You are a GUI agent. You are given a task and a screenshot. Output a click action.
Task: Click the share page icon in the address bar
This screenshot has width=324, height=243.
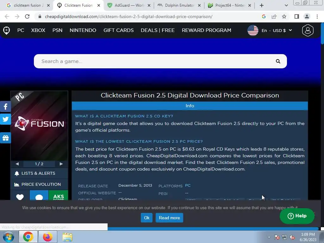coord(274,16)
